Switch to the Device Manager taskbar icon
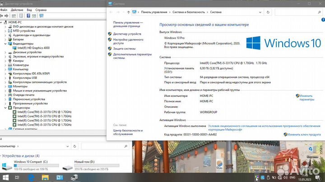This screenshot has width=325, height=182. click(74, 177)
